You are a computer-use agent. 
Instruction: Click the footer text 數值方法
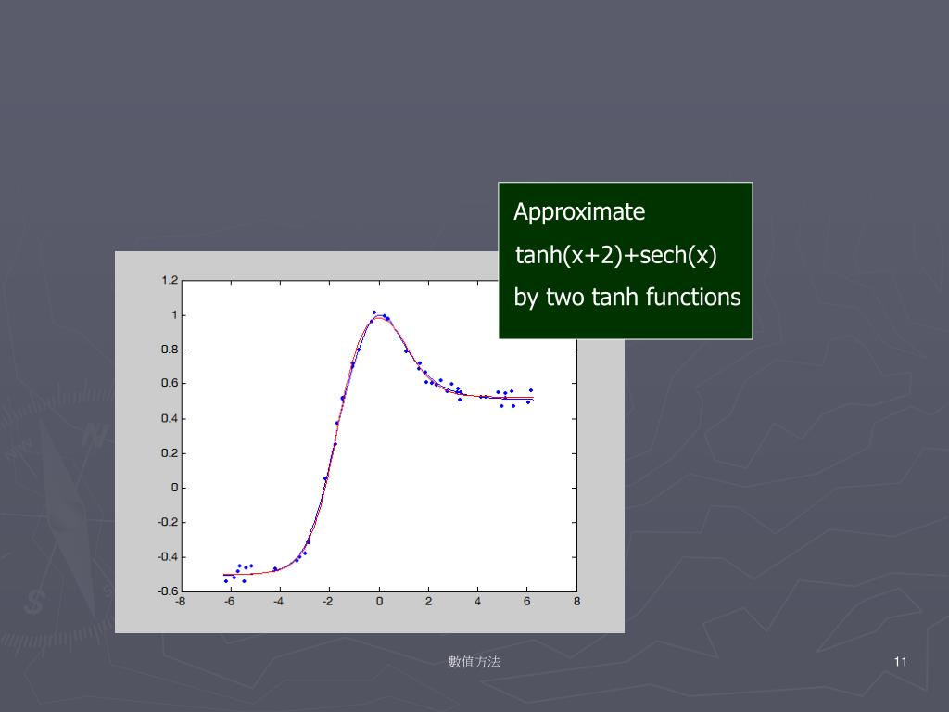[474, 662]
